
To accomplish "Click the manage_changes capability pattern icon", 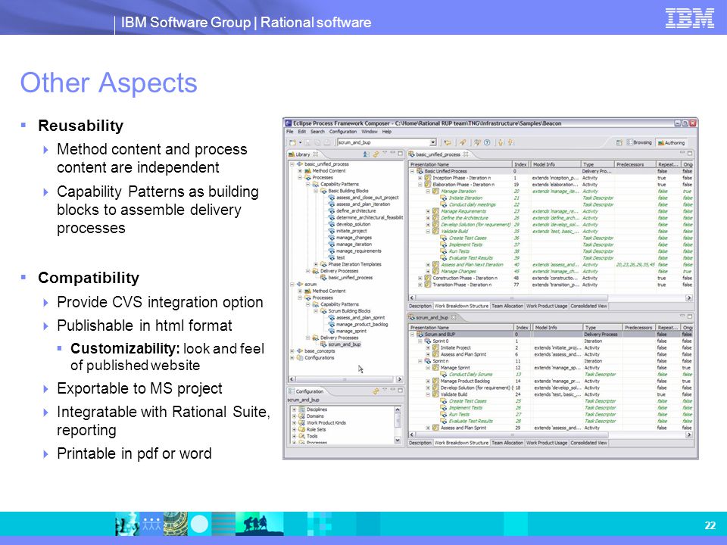I will 331,238.
